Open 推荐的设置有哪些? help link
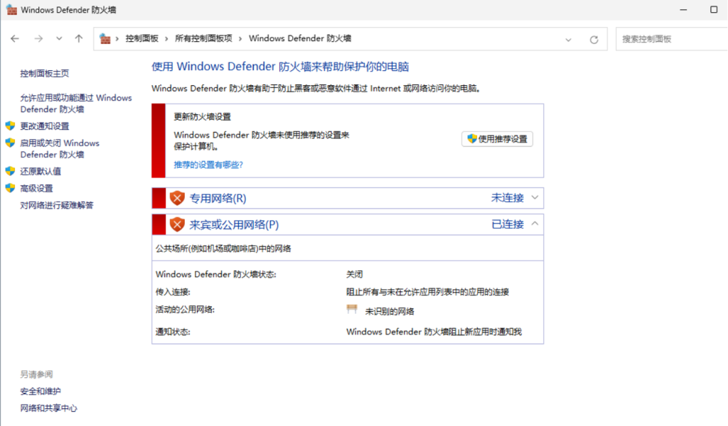This screenshot has height=426, width=728. point(208,164)
